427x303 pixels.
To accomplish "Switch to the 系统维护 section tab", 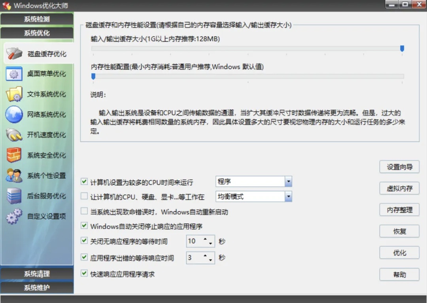I will click(37, 288).
